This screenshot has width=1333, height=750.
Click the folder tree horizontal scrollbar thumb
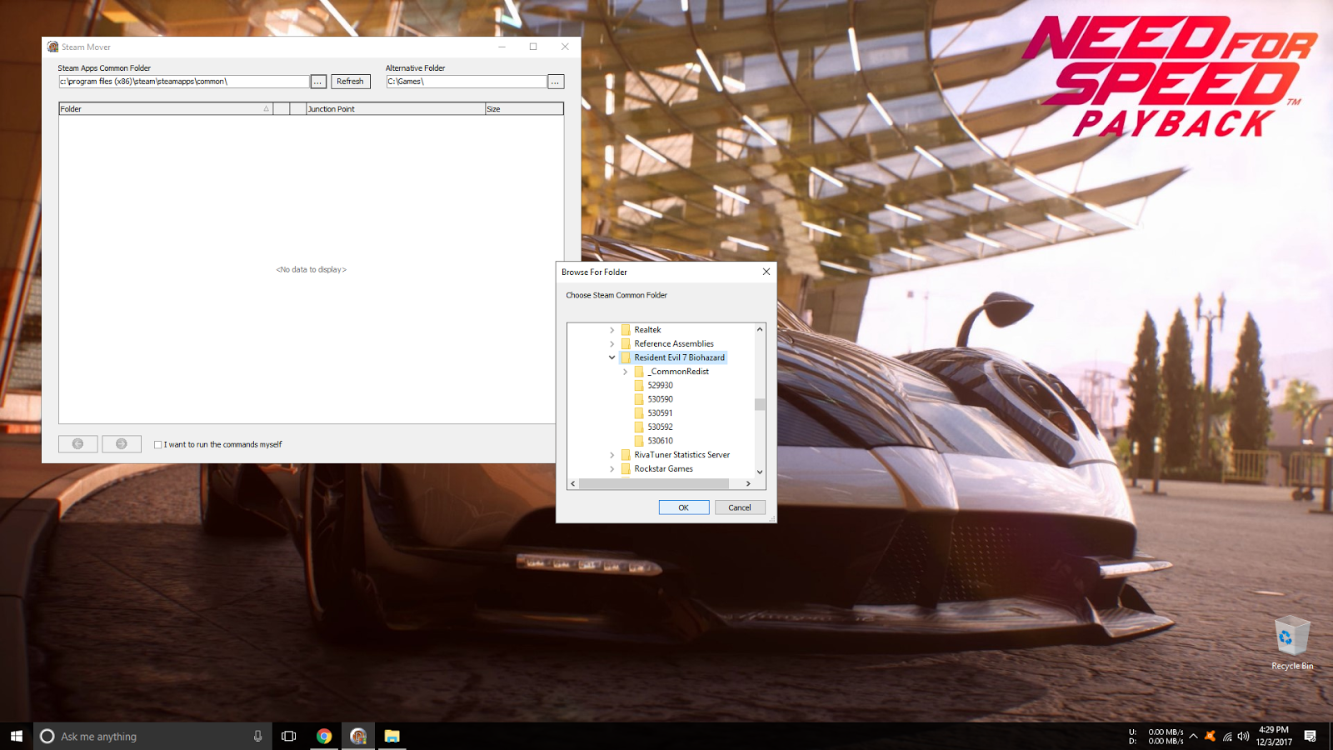[x=654, y=483]
